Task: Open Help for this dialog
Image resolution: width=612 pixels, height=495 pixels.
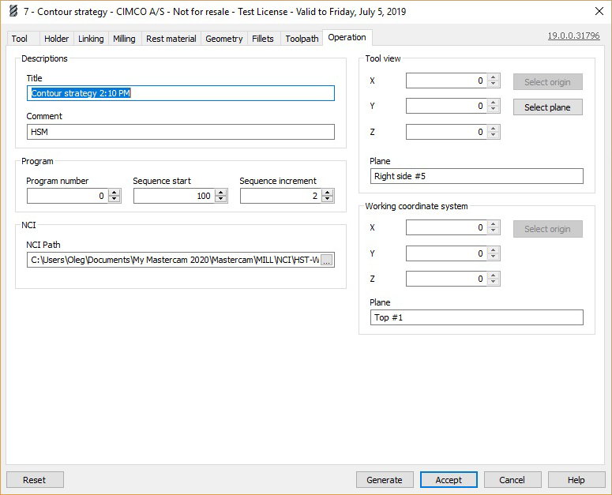Action: tap(576, 480)
